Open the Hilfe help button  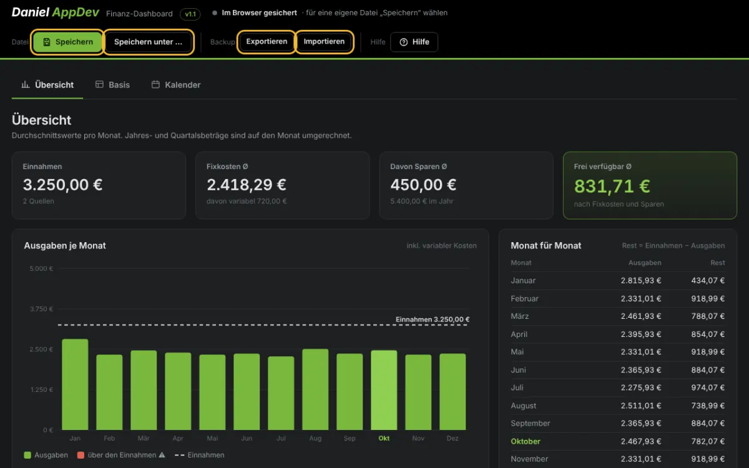coord(414,42)
